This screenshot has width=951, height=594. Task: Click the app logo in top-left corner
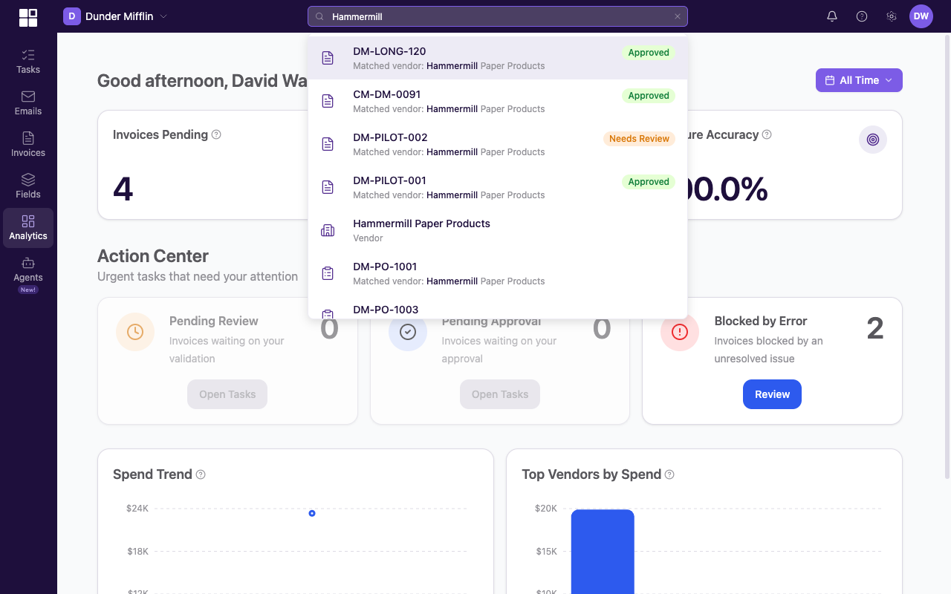28,17
